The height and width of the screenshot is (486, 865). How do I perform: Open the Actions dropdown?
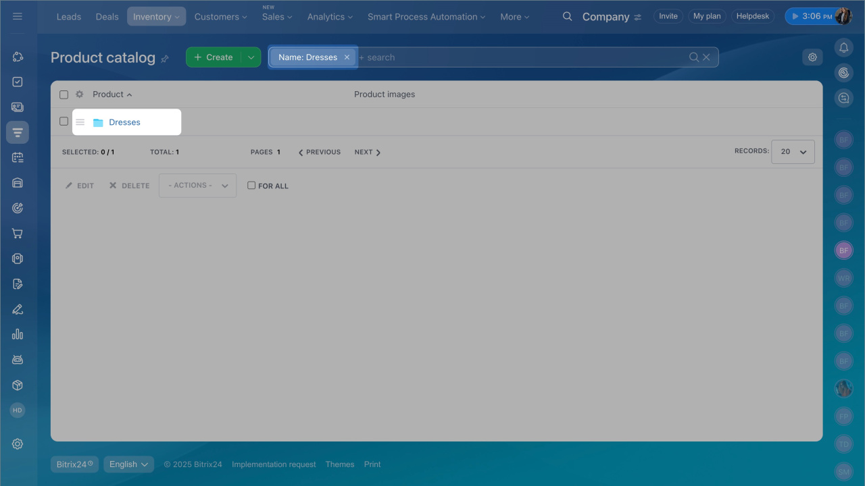tap(197, 186)
